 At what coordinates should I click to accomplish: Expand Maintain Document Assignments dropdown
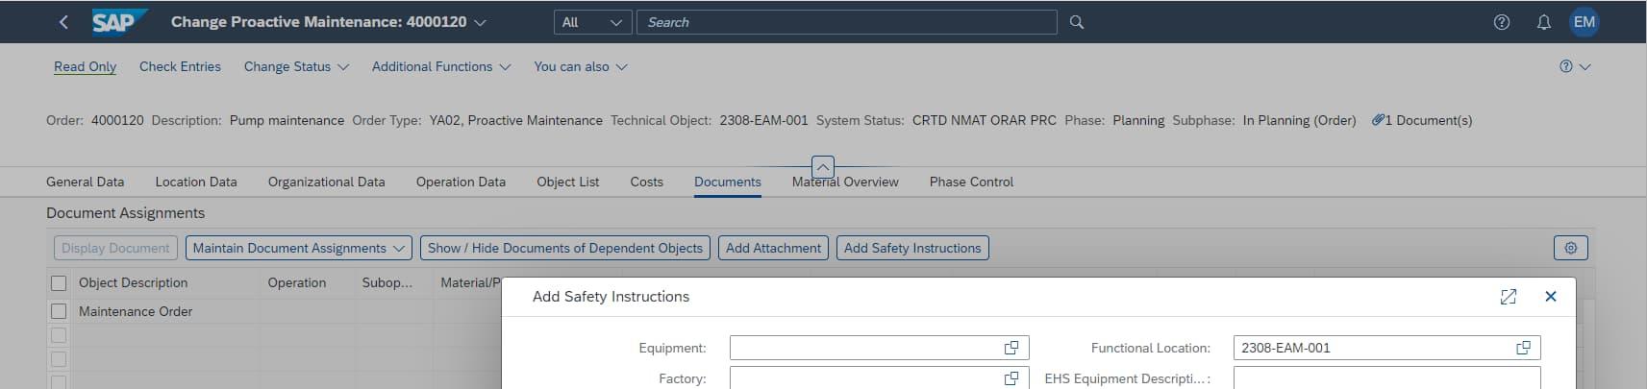coord(298,248)
